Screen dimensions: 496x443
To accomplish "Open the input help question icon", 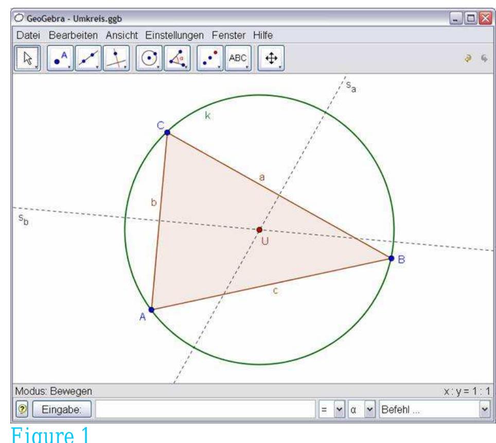I will [22, 409].
